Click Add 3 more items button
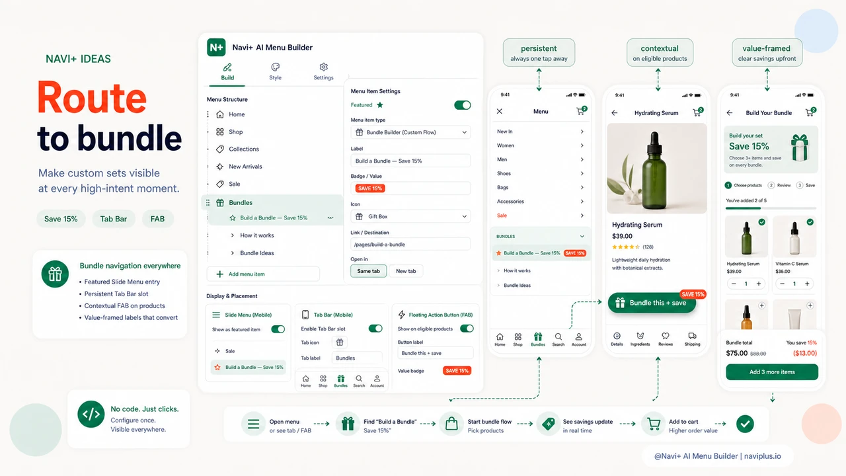The width and height of the screenshot is (846, 476). (x=772, y=372)
